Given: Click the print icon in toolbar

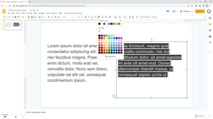Looking at the screenshot, I should click(x=16, y=17).
